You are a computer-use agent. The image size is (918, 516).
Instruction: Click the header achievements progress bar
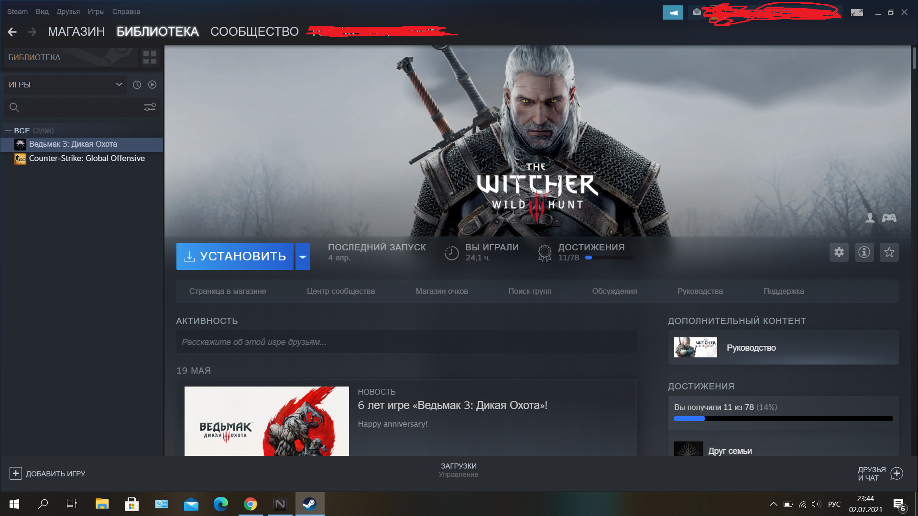pos(609,258)
